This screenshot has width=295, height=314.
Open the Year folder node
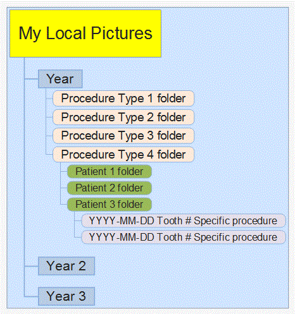(x=60, y=79)
